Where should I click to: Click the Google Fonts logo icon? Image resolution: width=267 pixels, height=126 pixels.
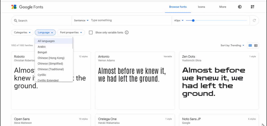pyautogui.click(x=14, y=7)
